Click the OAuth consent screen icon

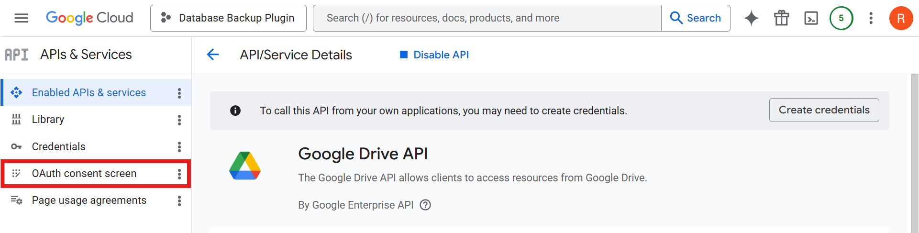pyautogui.click(x=16, y=173)
